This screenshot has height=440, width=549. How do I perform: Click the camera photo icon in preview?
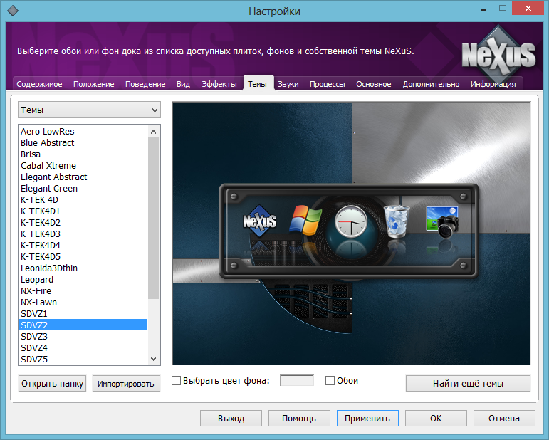442,222
